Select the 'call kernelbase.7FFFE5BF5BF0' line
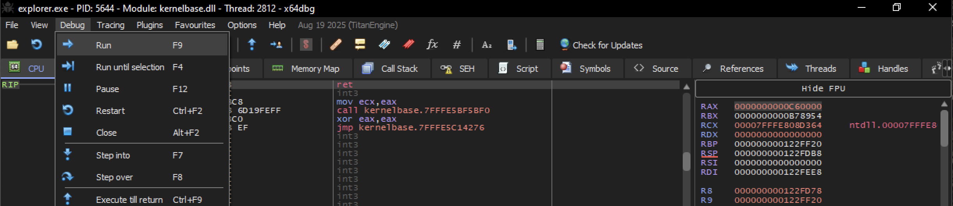The width and height of the screenshot is (953, 206). point(413,110)
